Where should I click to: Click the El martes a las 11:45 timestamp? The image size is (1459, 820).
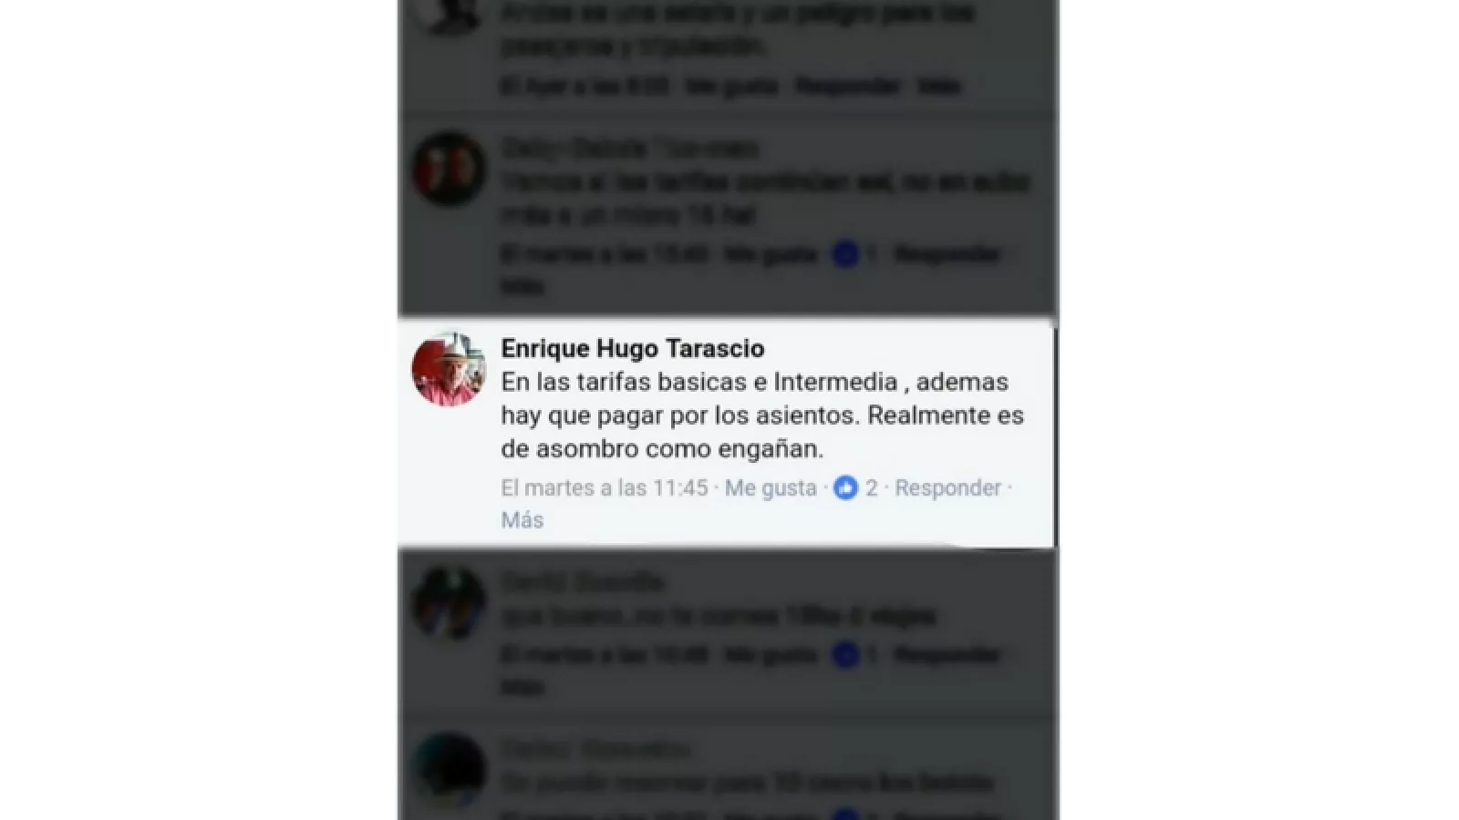605,488
